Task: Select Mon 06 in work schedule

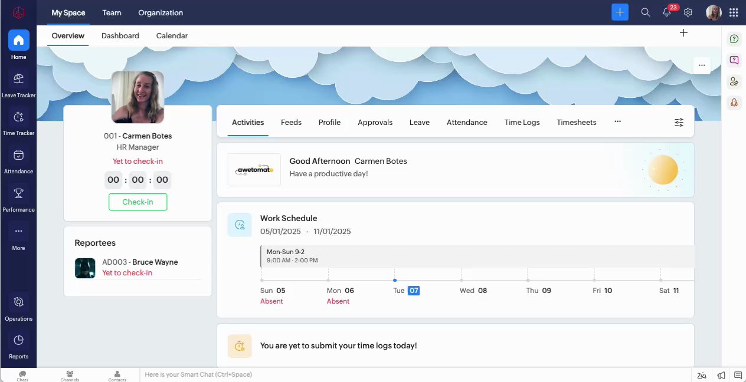Action: (341, 291)
